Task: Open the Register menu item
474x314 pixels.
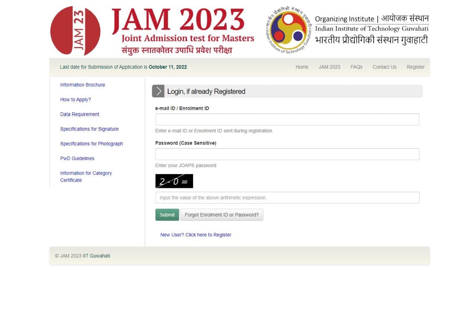Action: tap(415, 67)
